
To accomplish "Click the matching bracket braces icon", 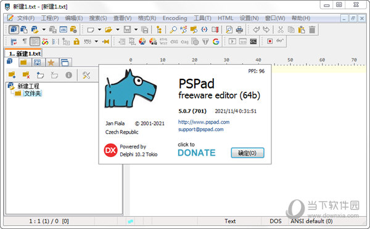I will point(204,30).
